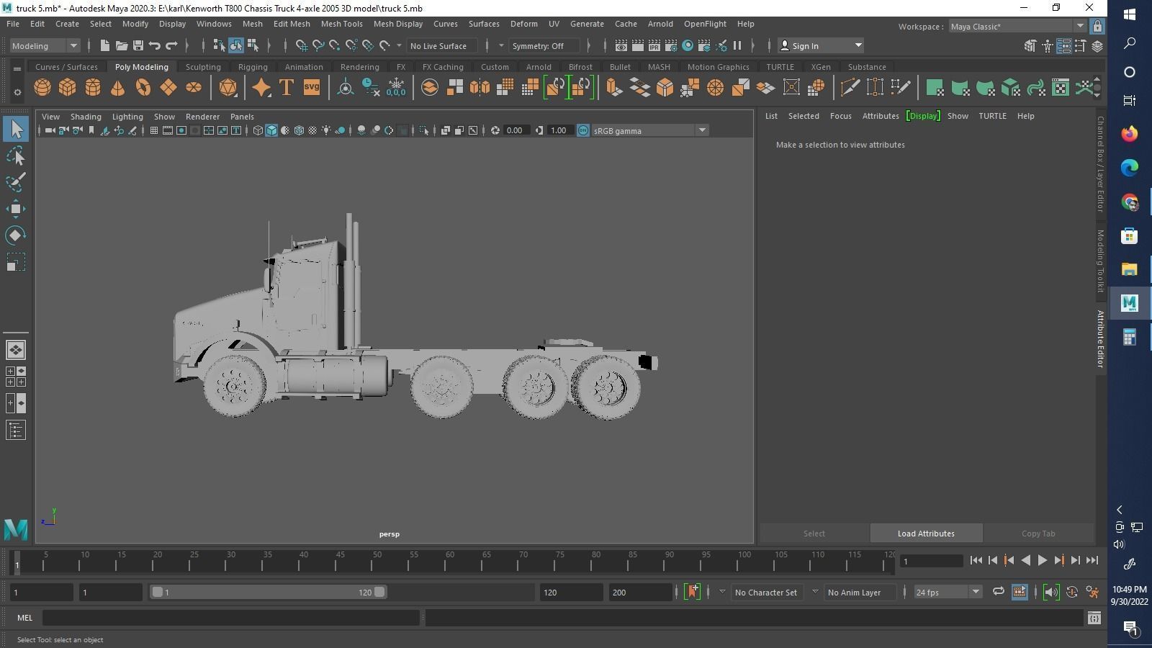The image size is (1152, 648).
Task: Activate the Paint Selection tool
Action: click(x=16, y=182)
